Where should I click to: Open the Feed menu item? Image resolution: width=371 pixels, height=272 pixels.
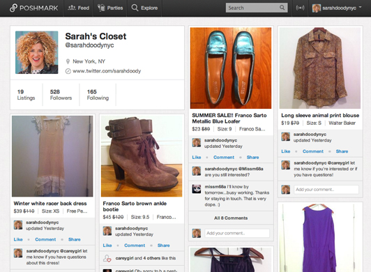[79, 8]
